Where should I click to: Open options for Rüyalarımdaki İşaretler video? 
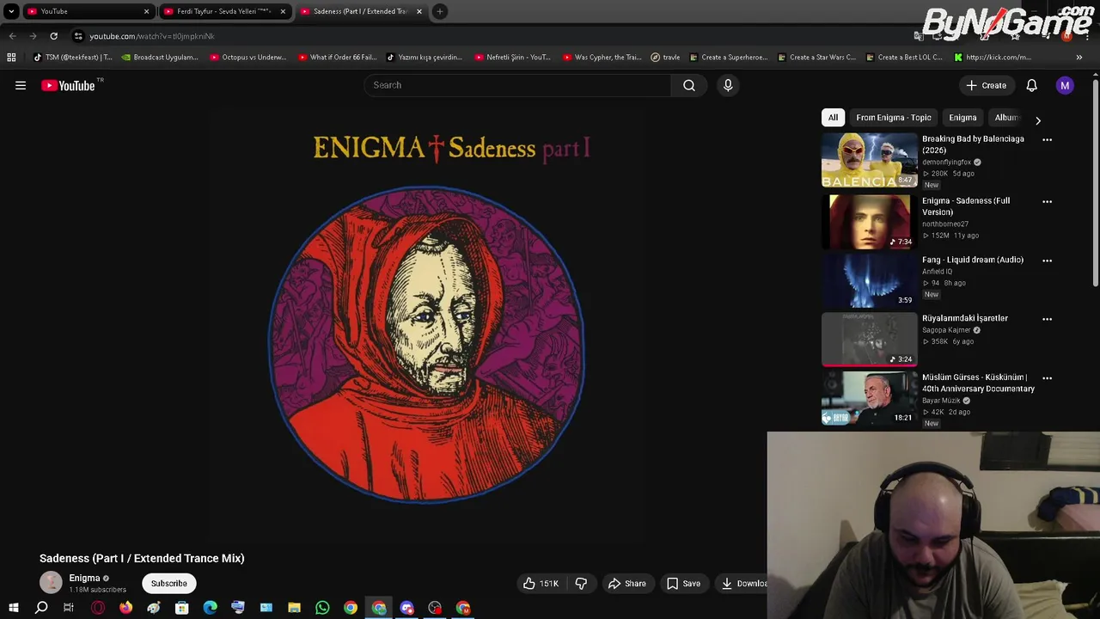pyautogui.click(x=1047, y=319)
